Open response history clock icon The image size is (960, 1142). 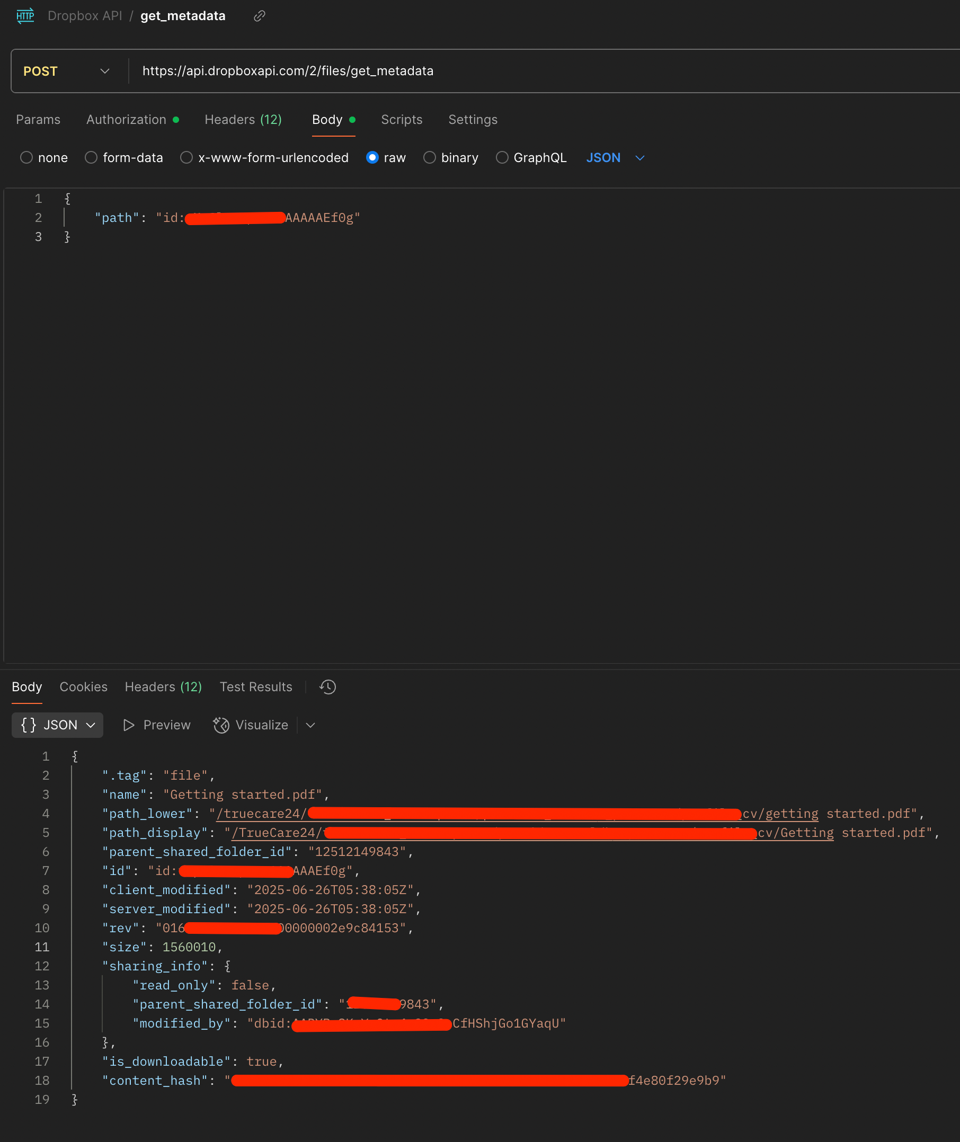point(327,686)
